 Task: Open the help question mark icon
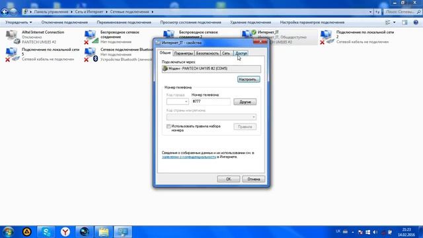[416, 22]
